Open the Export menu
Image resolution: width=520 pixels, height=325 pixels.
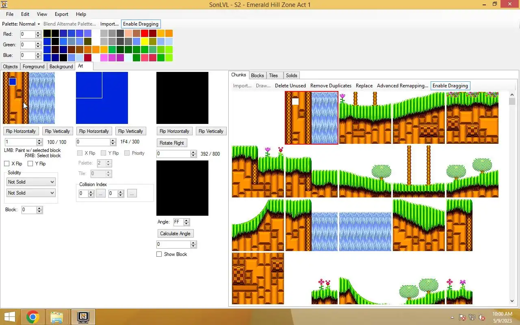click(61, 14)
